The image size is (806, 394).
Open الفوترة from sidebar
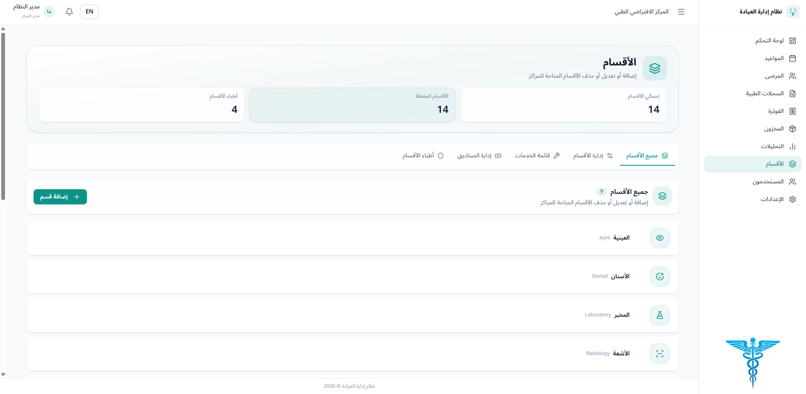753,111
